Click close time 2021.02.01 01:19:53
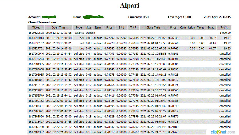239x135 pixels. coord(153,43)
